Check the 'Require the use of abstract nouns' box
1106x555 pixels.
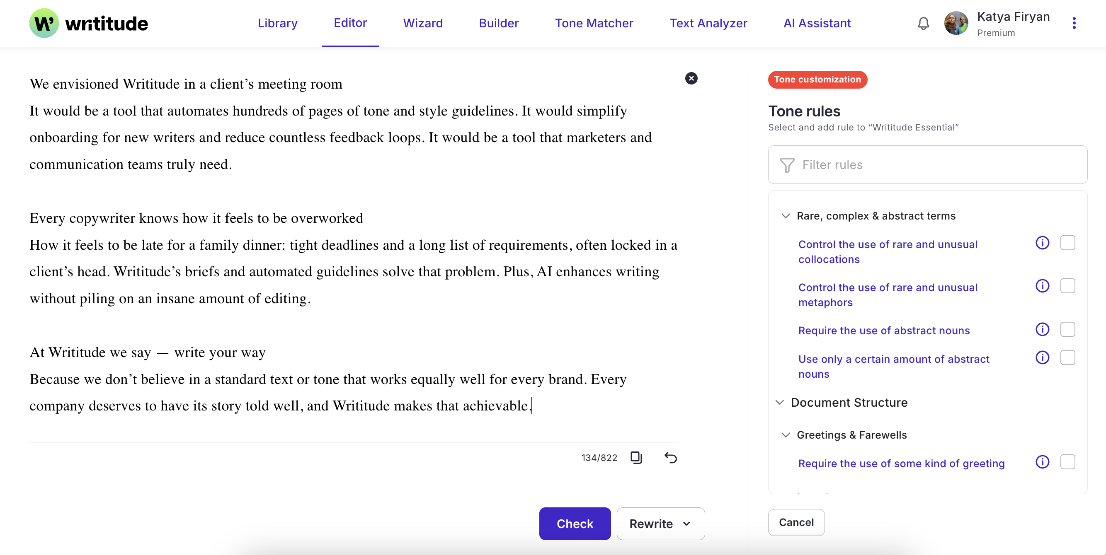1067,329
